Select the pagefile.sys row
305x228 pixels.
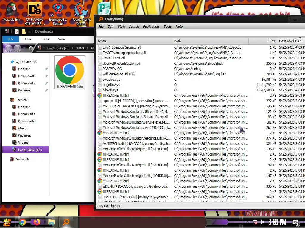pyautogui.click(x=201, y=85)
